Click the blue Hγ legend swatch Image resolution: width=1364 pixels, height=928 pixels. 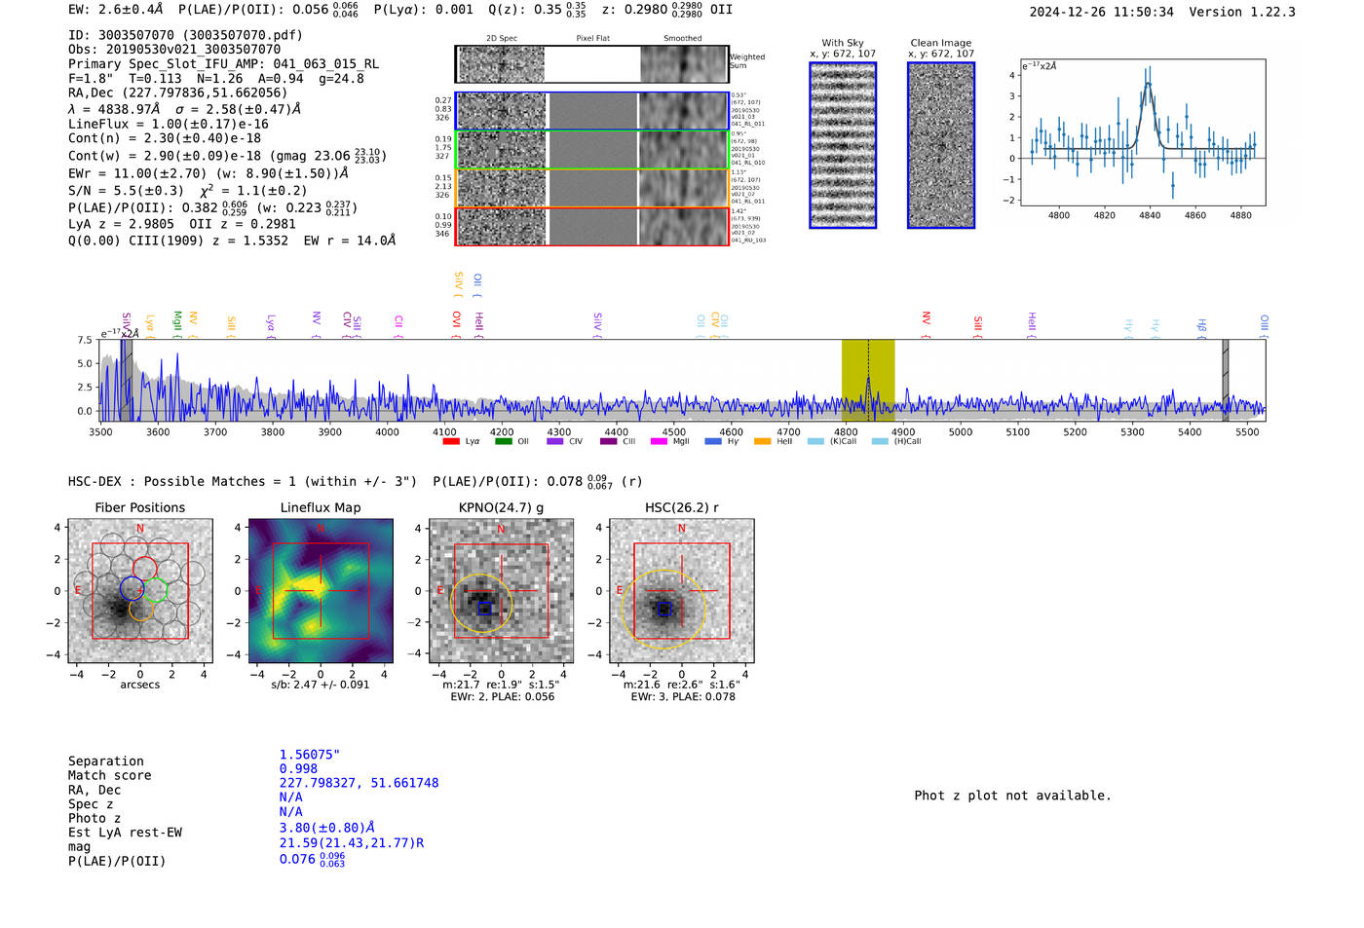713,441
